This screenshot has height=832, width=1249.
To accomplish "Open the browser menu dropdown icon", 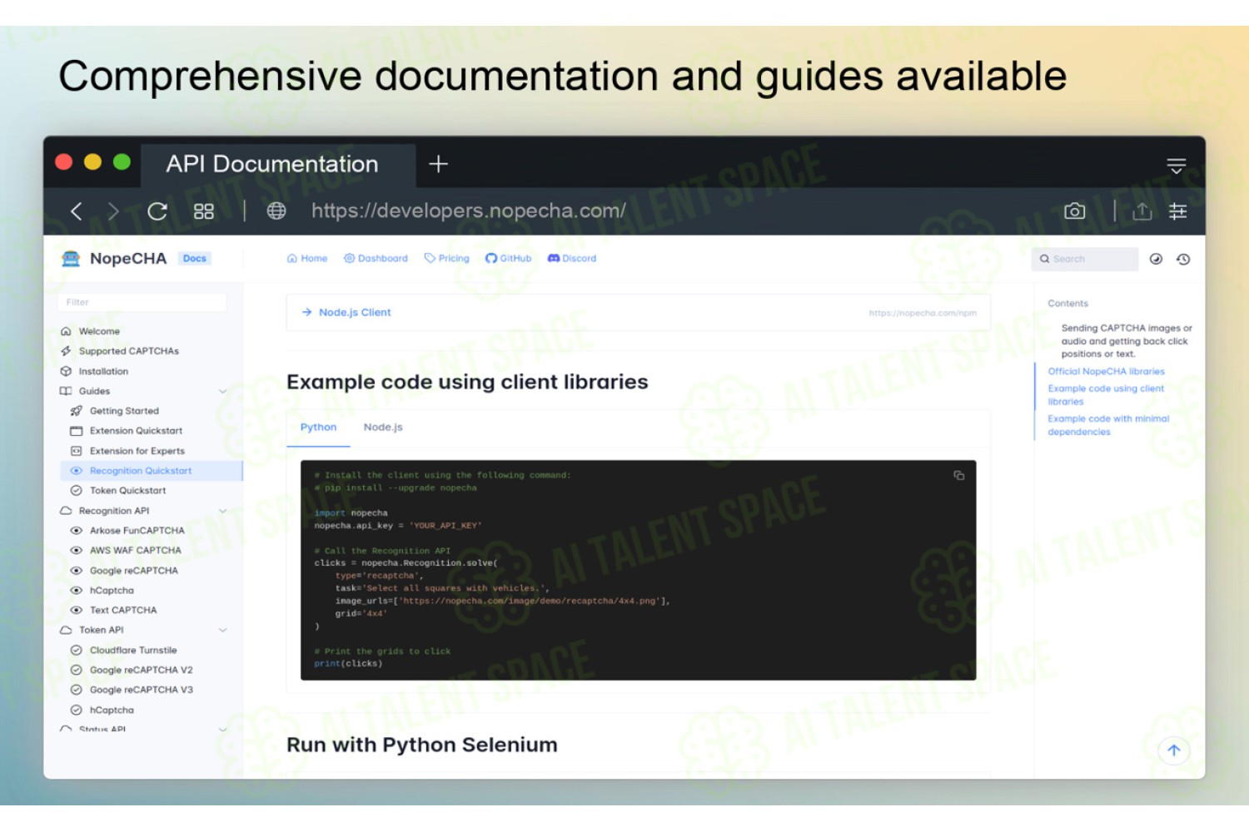I will tap(1177, 166).
